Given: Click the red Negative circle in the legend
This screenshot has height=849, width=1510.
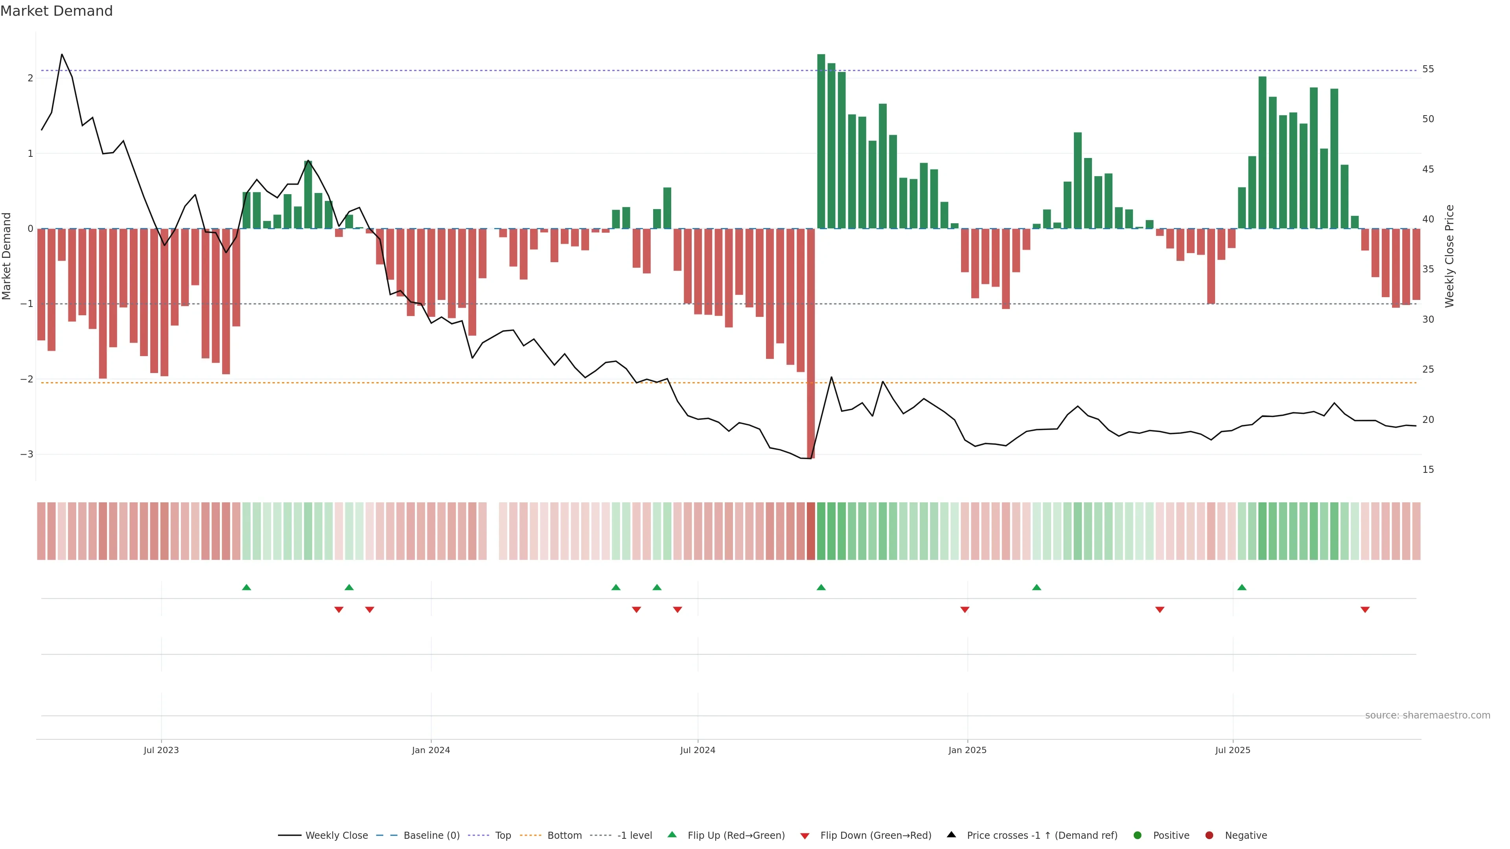Looking at the screenshot, I should 1209,835.
